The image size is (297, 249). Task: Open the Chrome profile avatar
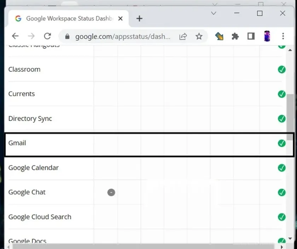pyautogui.click(x=267, y=36)
